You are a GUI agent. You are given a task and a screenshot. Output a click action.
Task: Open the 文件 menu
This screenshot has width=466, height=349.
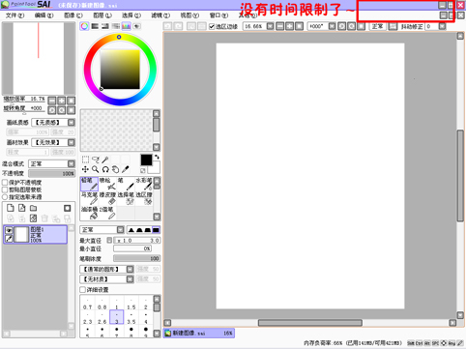tap(15, 15)
